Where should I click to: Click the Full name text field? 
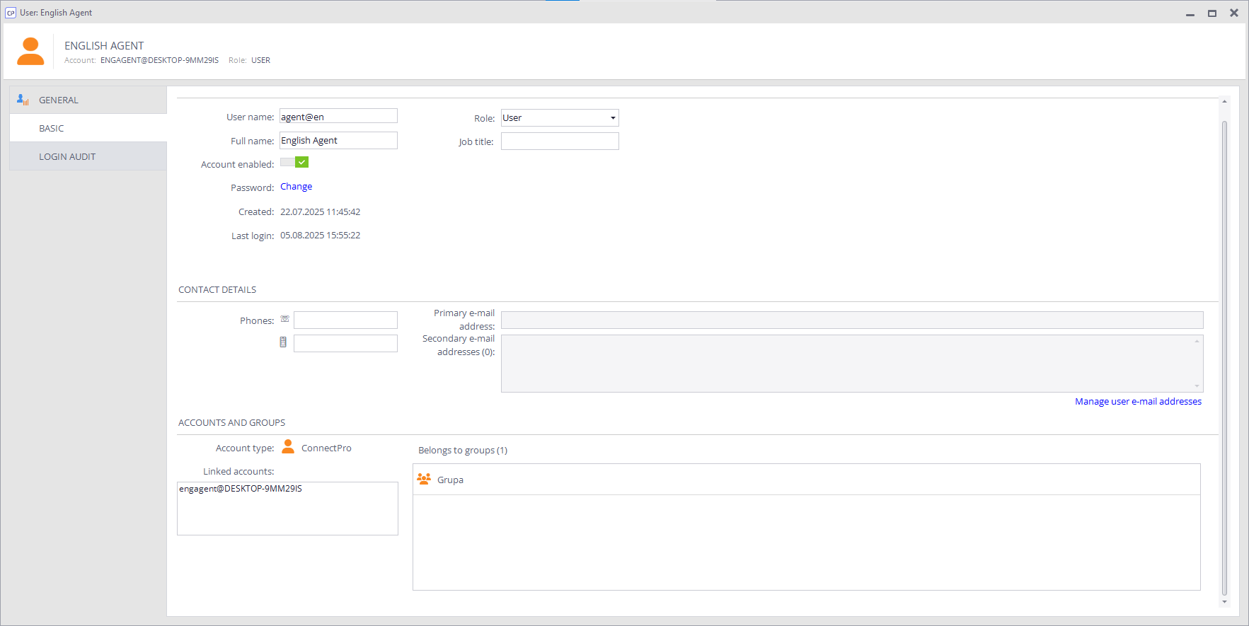[x=338, y=141]
